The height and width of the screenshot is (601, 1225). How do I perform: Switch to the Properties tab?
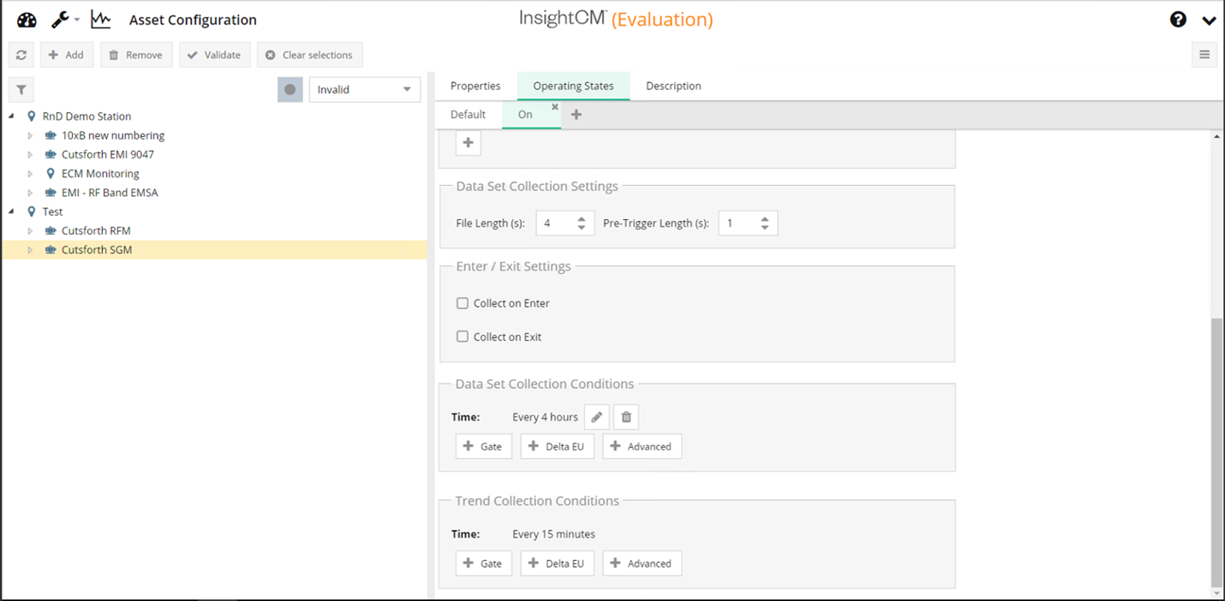475,86
